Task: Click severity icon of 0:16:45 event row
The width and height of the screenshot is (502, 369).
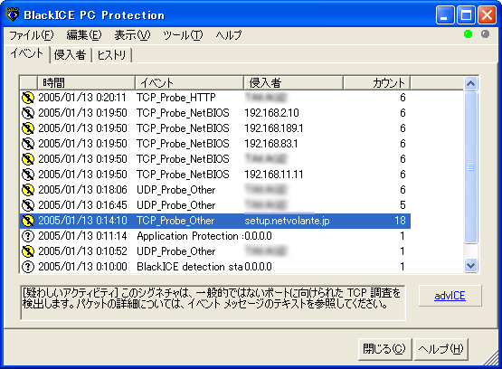Action: point(28,204)
